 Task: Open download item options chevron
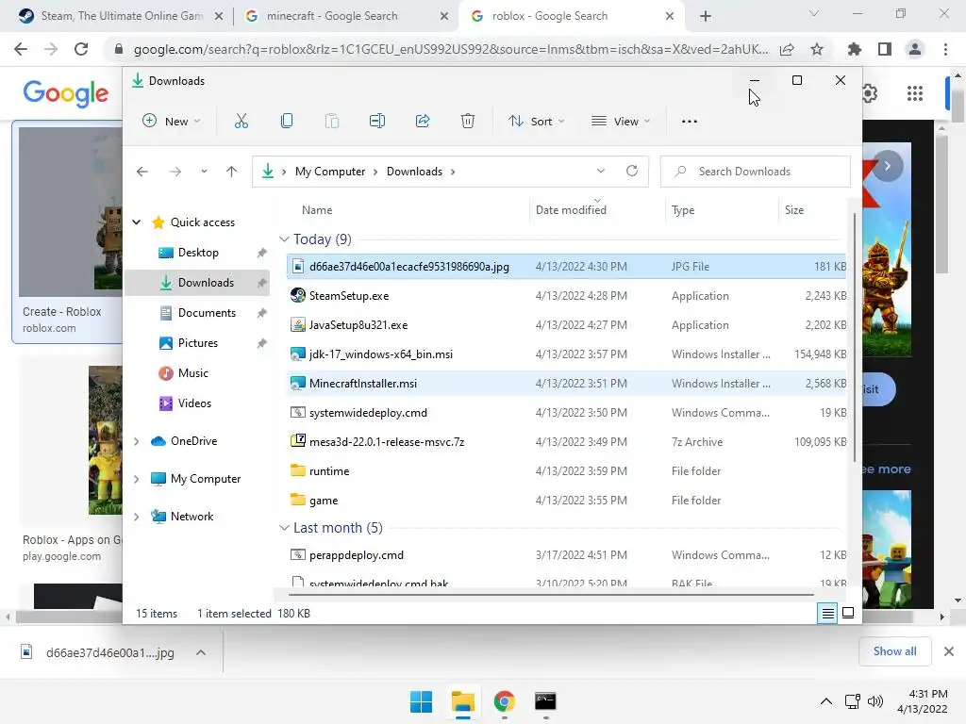point(201,652)
